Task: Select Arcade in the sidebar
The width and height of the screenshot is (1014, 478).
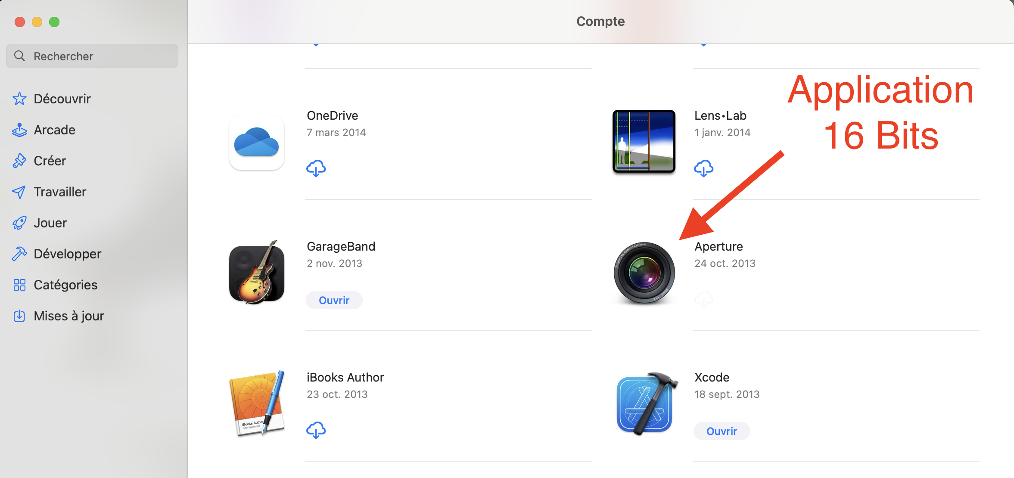Action: click(x=54, y=130)
